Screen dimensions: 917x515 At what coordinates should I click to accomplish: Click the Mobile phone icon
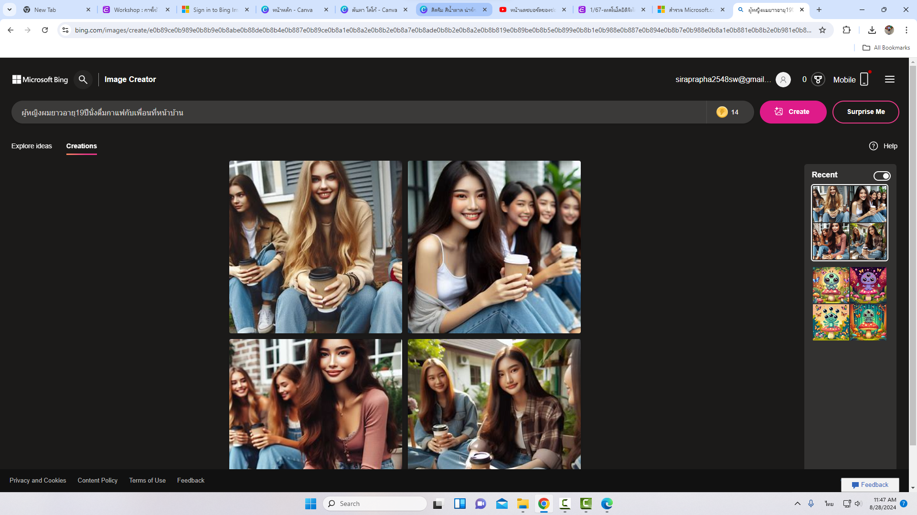point(864,79)
